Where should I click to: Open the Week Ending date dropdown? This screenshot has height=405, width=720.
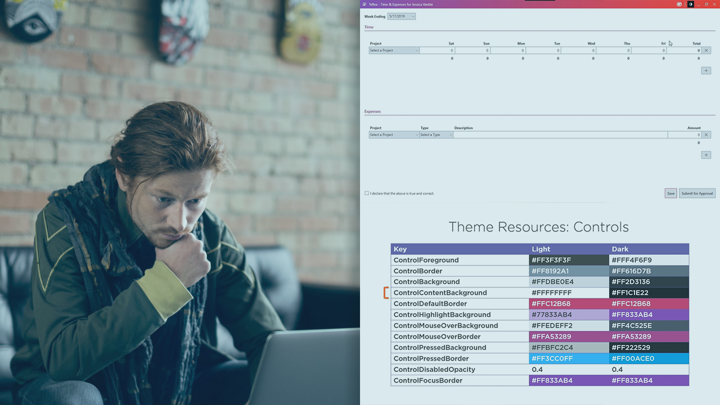pos(401,16)
